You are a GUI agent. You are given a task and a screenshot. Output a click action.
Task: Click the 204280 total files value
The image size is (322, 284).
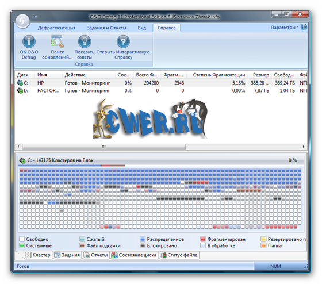(x=151, y=83)
